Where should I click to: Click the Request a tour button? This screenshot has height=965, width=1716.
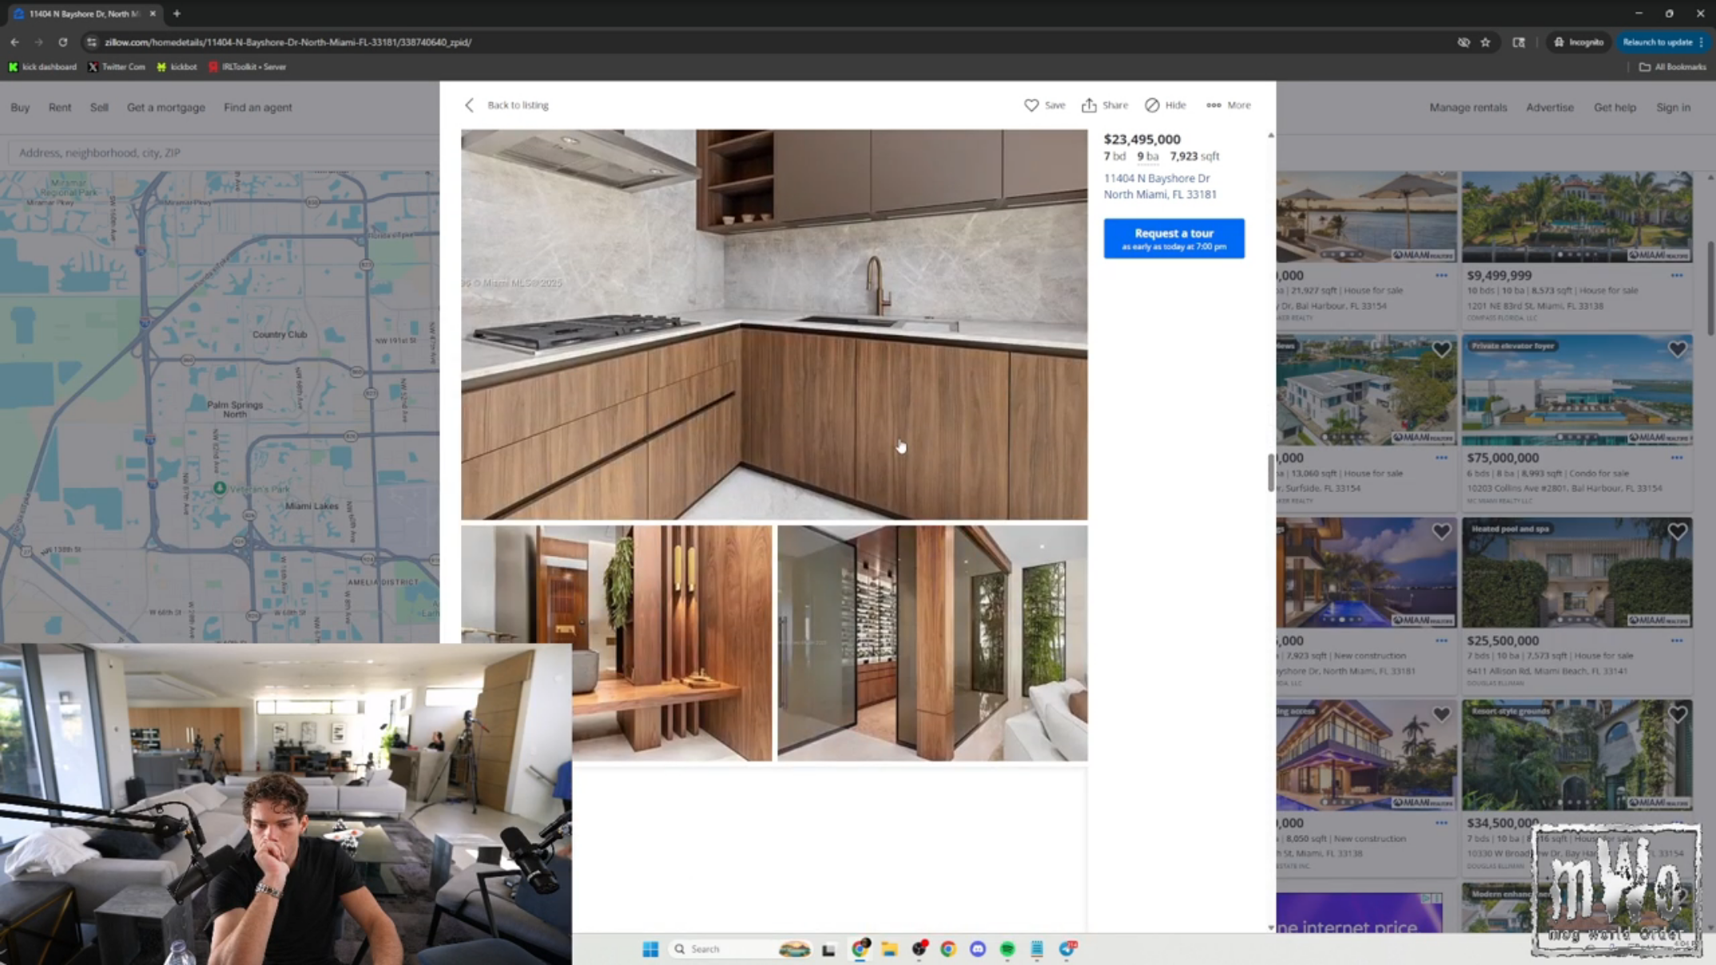click(1174, 238)
